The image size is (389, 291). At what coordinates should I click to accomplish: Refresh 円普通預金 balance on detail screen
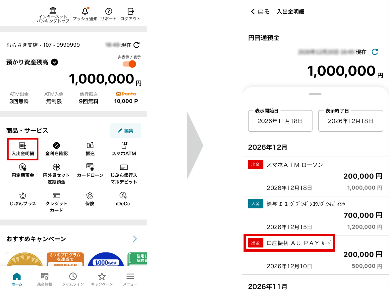(375, 52)
